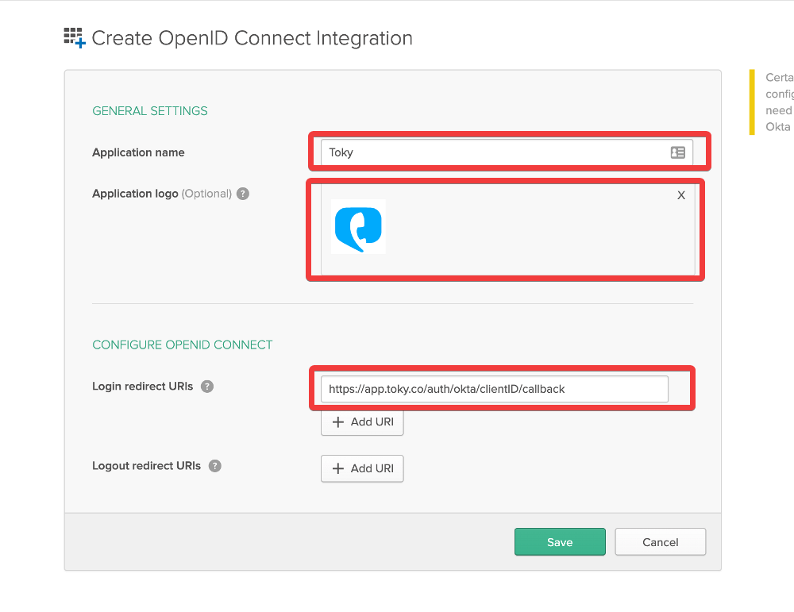Add another URI under Login redirect URIs
The image size is (794, 612).
(362, 422)
